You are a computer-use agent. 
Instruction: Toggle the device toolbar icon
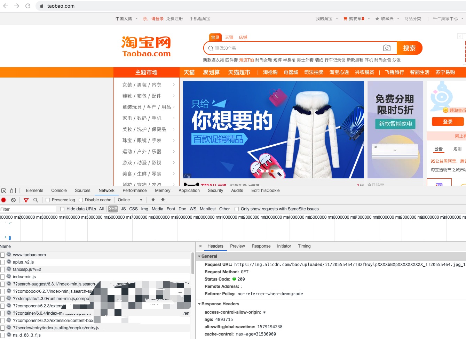pyautogui.click(x=13, y=191)
